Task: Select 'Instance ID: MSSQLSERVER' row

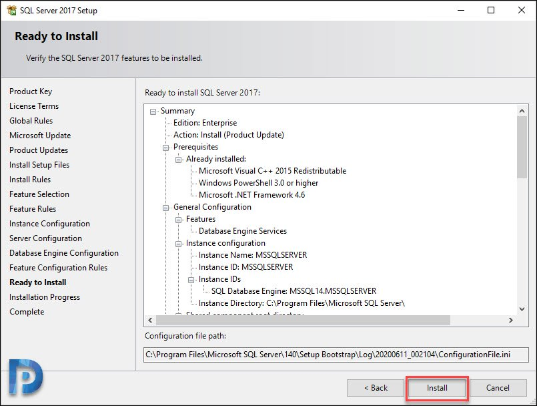Action: (246, 267)
